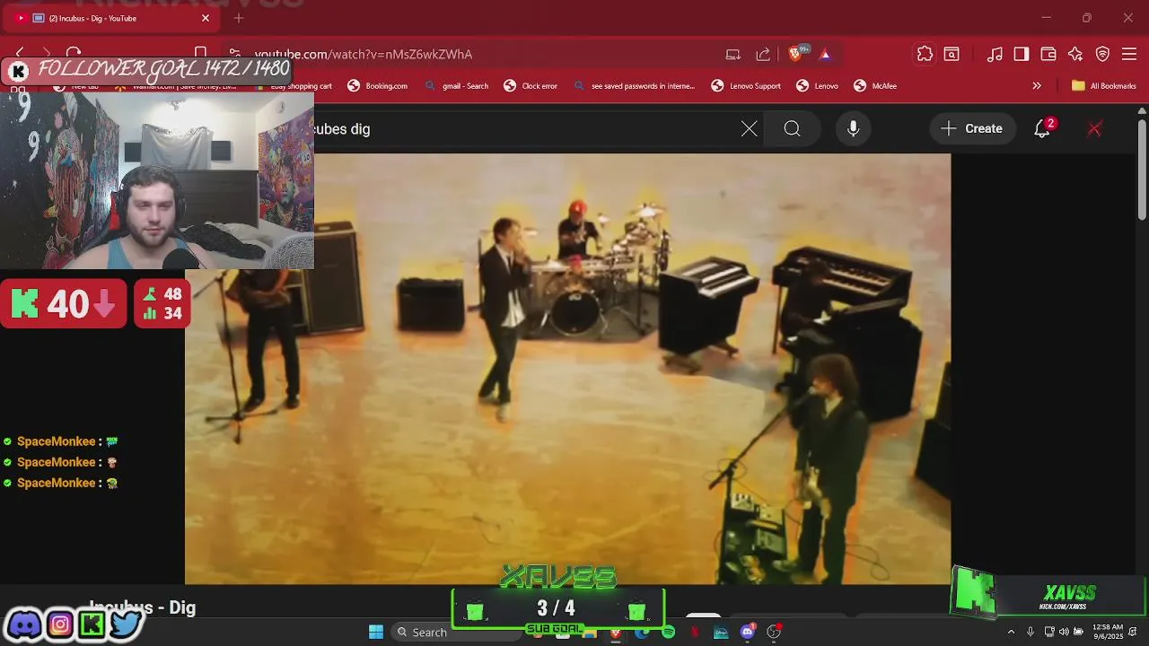Select the Incubus - Dig YouTube tab

pos(112,18)
